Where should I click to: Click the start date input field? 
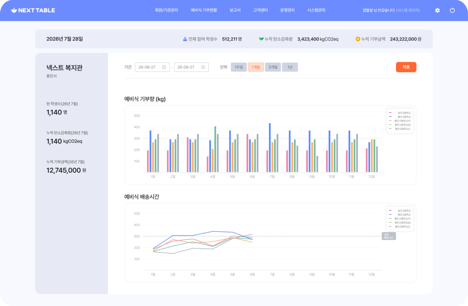click(x=152, y=67)
